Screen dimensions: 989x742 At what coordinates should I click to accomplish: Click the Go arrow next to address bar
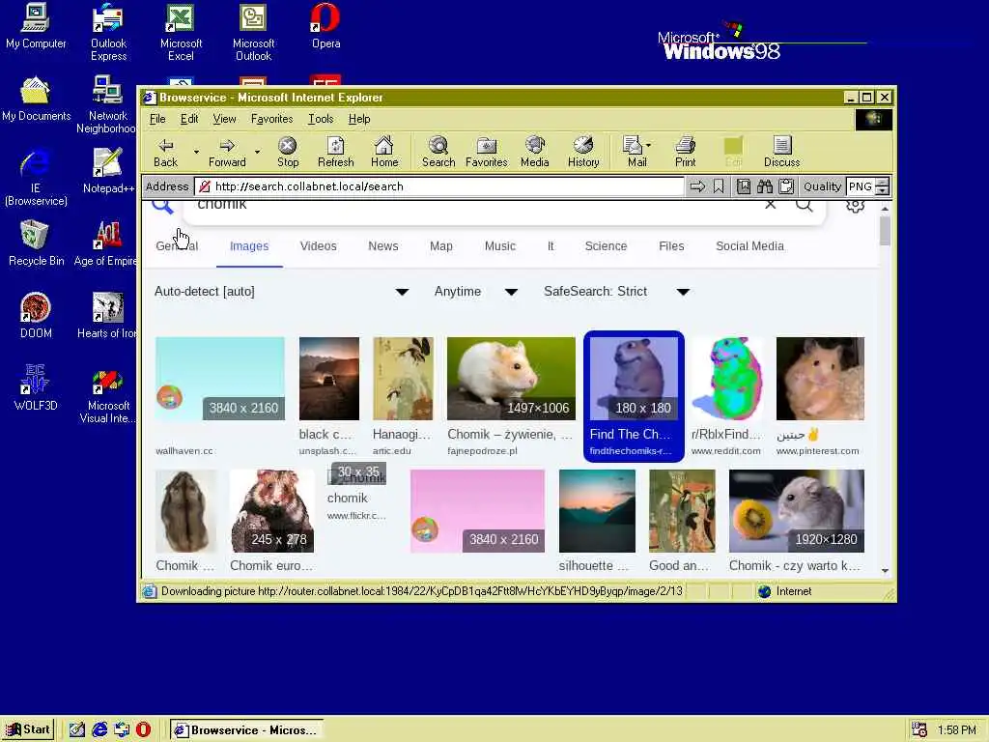click(697, 186)
